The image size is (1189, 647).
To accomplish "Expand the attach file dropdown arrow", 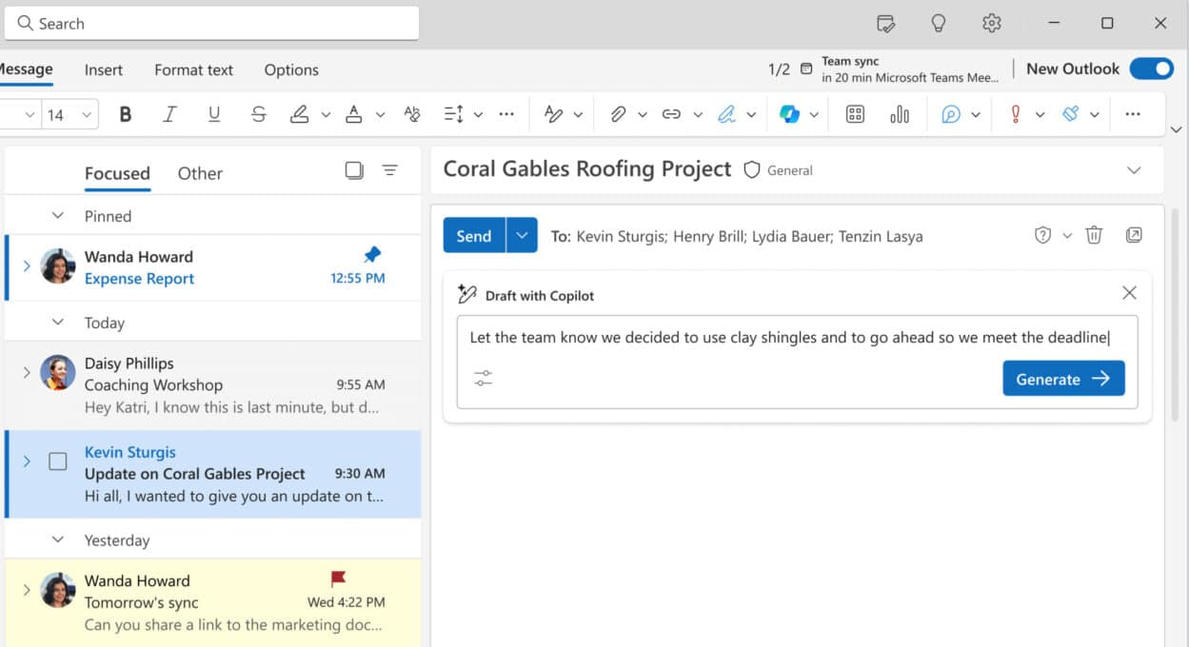I will pyautogui.click(x=643, y=114).
